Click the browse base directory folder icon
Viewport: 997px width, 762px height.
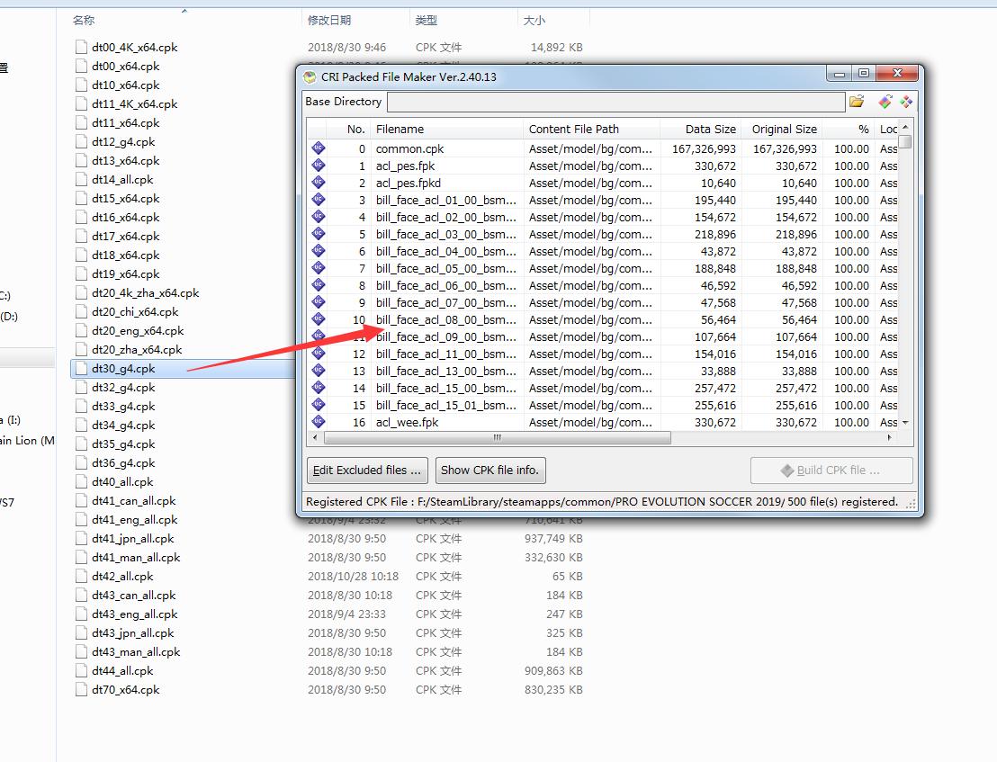pyautogui.click(x=857, y=102)
